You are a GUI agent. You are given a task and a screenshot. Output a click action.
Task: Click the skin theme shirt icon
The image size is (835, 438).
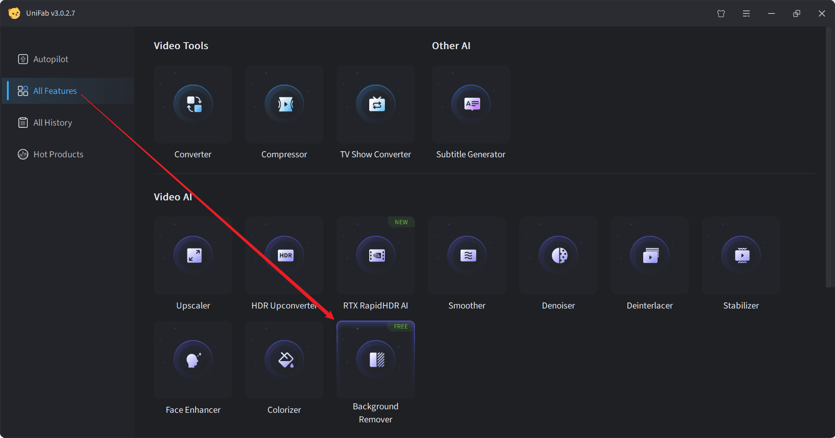[x=721, y=13]
